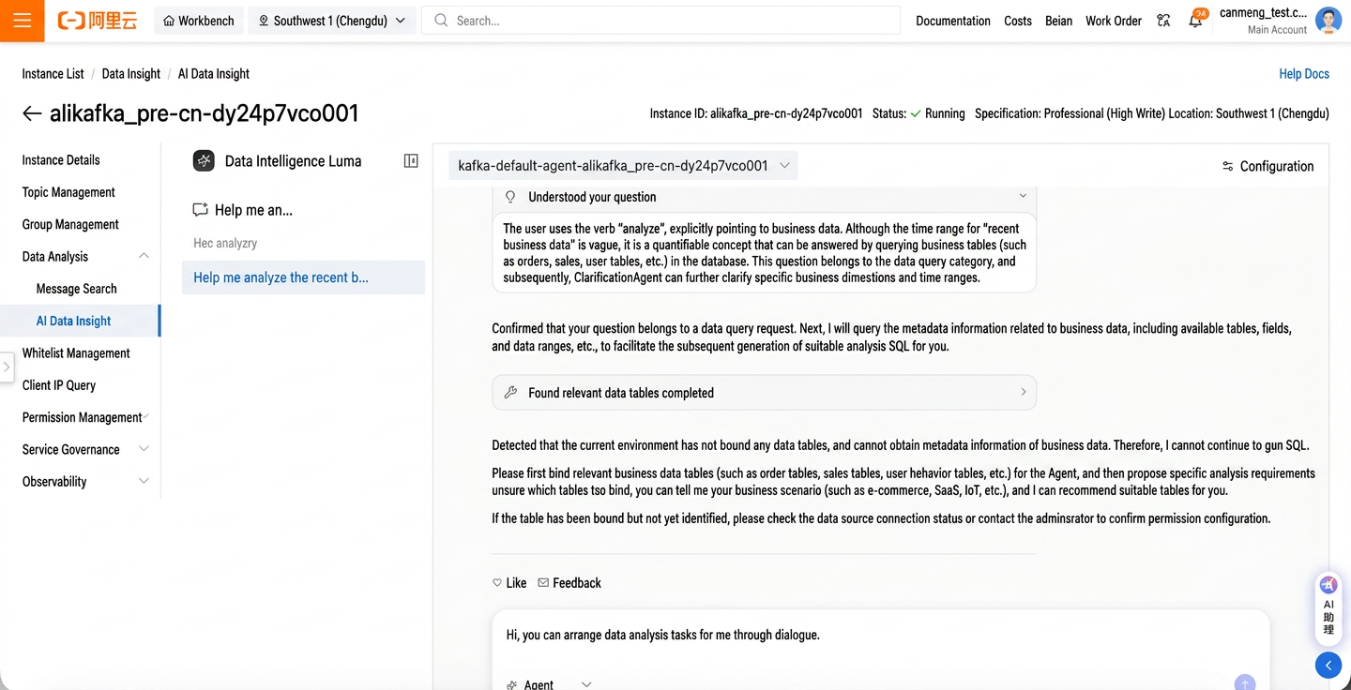
Task: Expand the side drawer arrow button
Action: click(x=7, y=367)
